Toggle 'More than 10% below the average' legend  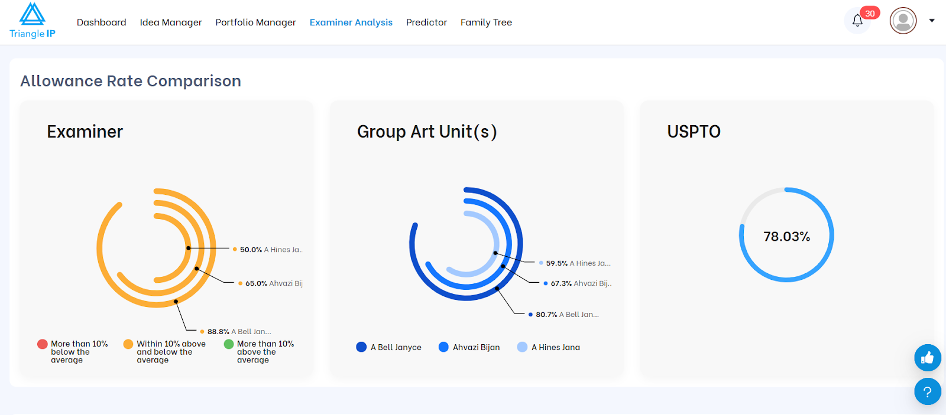(x=73, y=352)
